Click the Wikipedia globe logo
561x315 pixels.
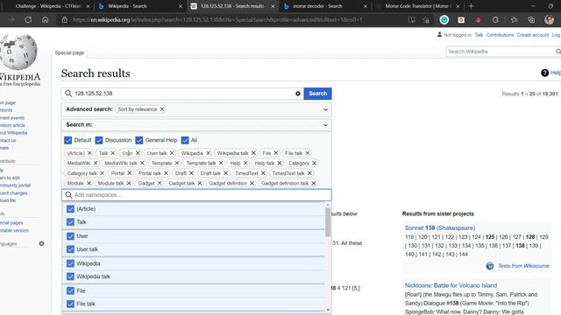[x=18, y=52]
